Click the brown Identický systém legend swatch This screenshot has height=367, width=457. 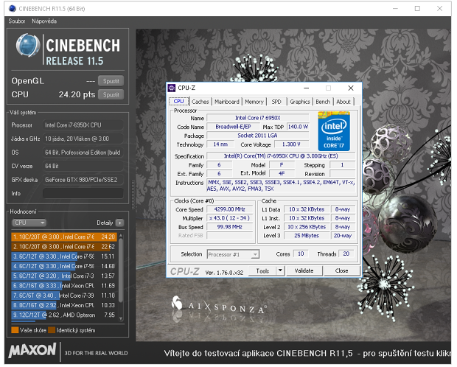52,330
